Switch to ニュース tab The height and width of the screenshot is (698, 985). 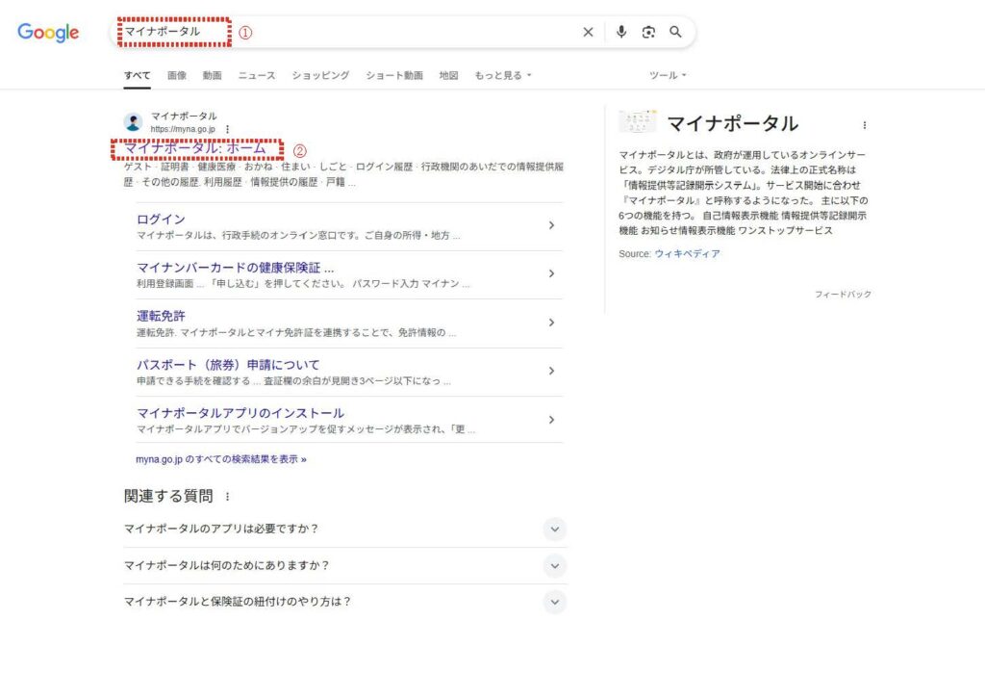pyautogui.click(x=256, y=75)
